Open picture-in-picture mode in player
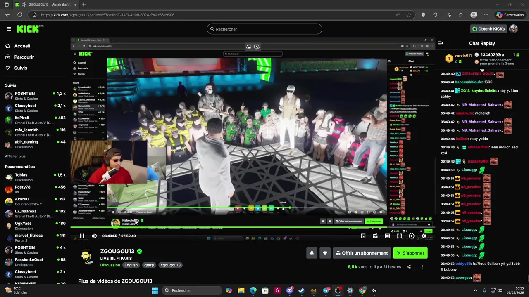 tap(363, 236)
